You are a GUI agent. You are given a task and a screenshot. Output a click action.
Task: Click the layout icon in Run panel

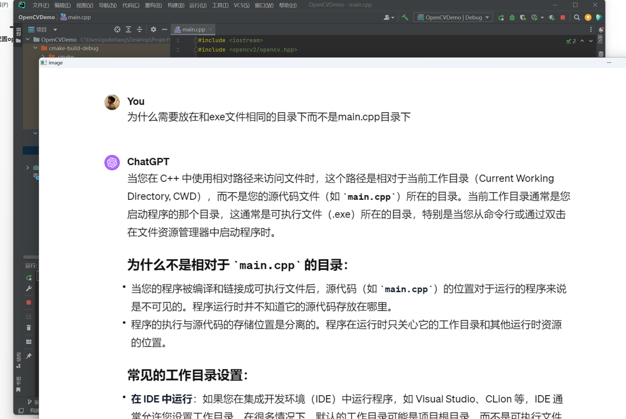[x=29, y=342]
